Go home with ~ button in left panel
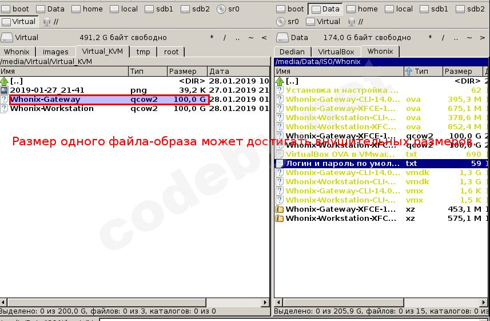Screen dimensions: 490x321 250,38
